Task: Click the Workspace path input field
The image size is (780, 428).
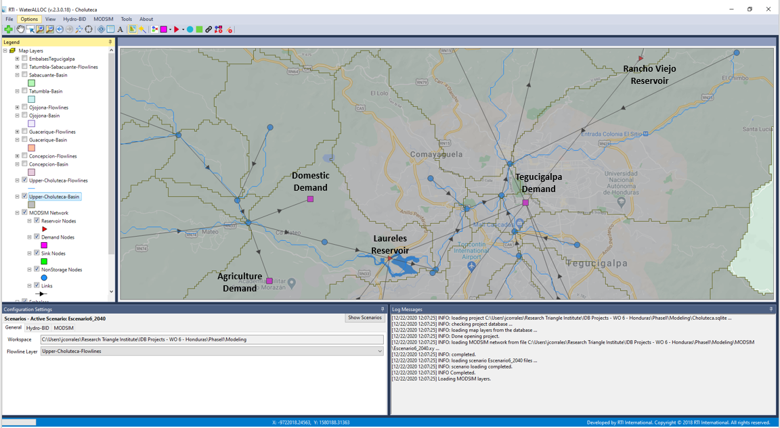Action: [212, 339]
